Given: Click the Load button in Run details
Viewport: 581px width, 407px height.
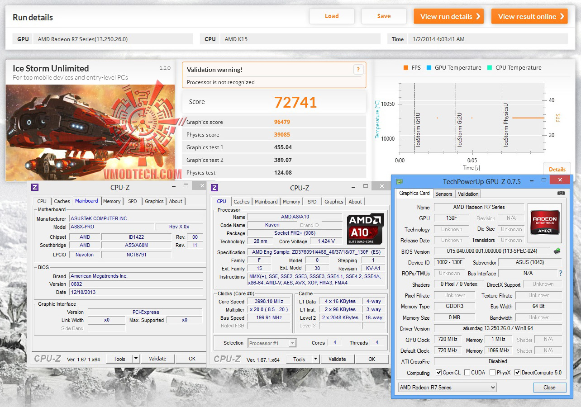Looking at the screenshot, I should tap(332, 16).
